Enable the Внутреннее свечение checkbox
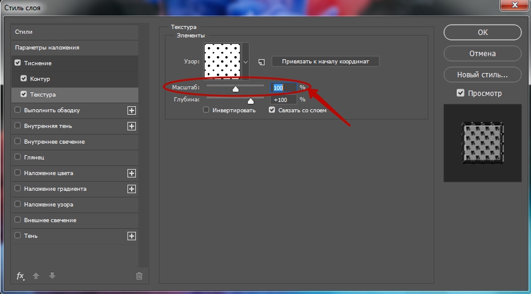 point(18,141)
